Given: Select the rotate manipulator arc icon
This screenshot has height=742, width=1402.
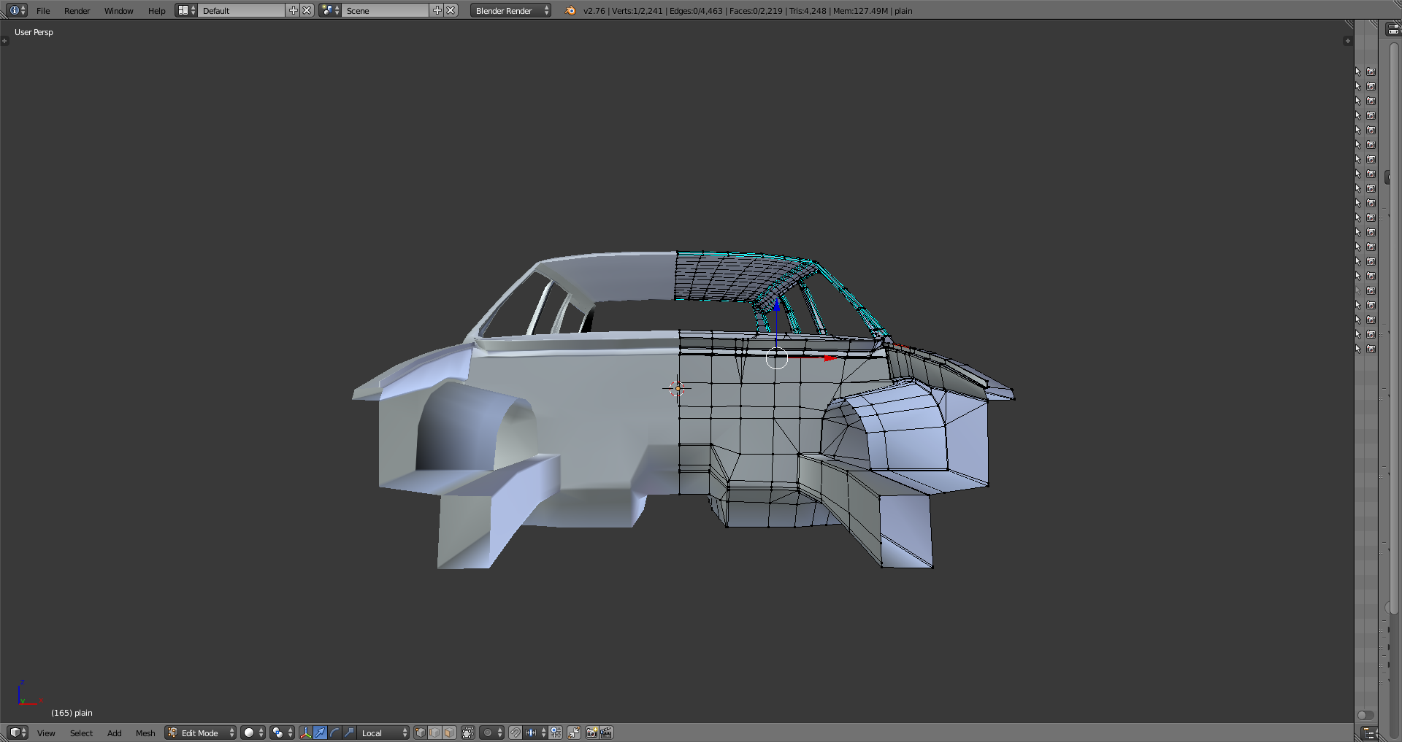Looking at the screenshot, I should pyautogui.click(x=334, y=733).
